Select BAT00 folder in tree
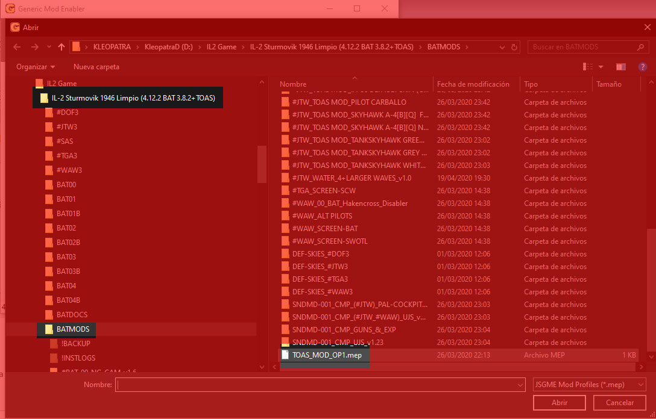Image resolution: width=656 pixels, height=419 pixels. click(66, 185)
